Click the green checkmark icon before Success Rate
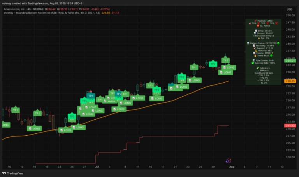The width and height of the screenshot is (299, 177). coord(253,63)
